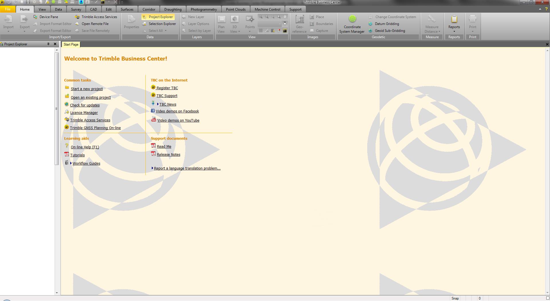Click Start a new project link

tap(87, 89)
